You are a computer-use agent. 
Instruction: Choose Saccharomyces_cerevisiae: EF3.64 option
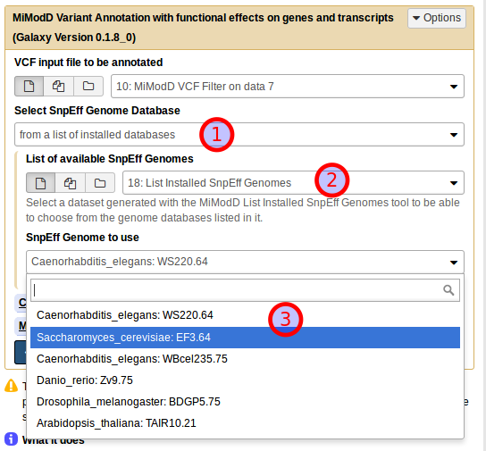[x=245, y=338]
